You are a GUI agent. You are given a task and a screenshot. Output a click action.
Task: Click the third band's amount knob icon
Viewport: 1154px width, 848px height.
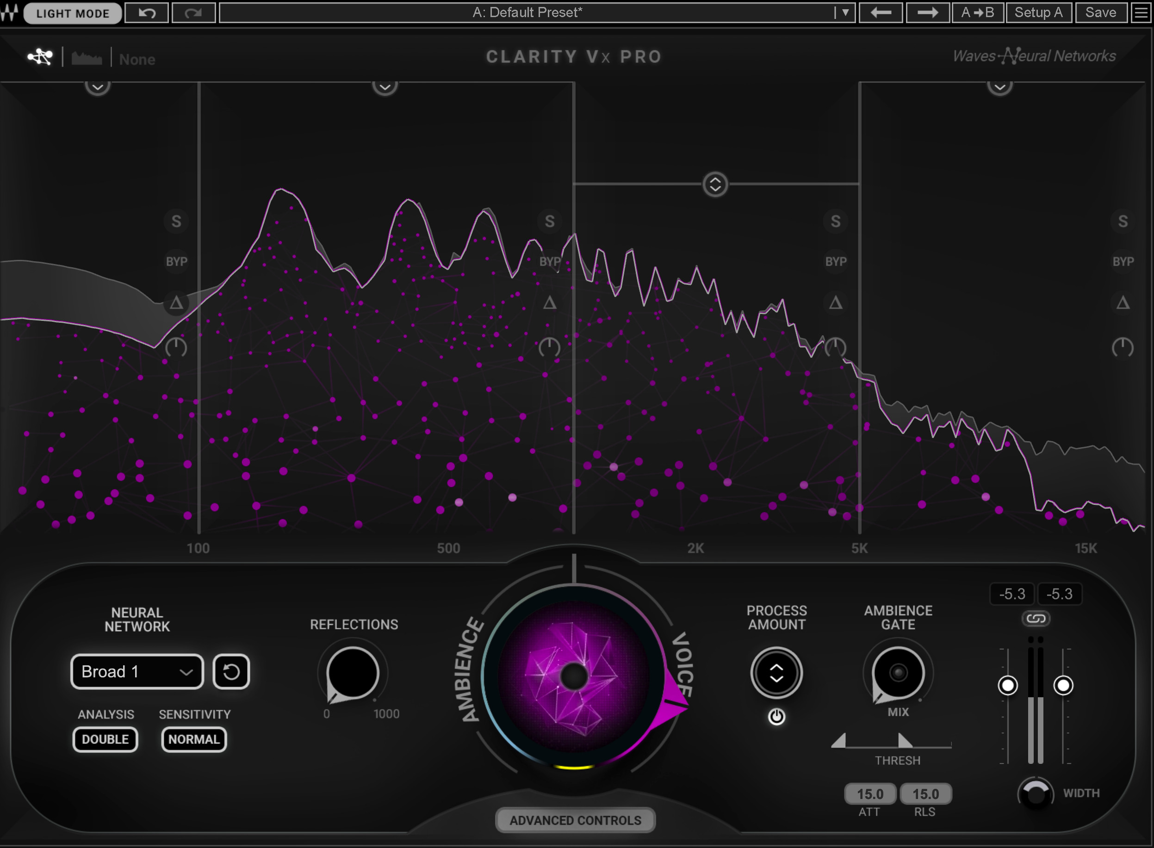(836, 348)
